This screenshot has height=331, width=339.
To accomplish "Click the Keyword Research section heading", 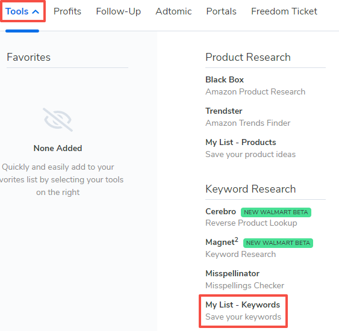I will click(x=250, y=189).
